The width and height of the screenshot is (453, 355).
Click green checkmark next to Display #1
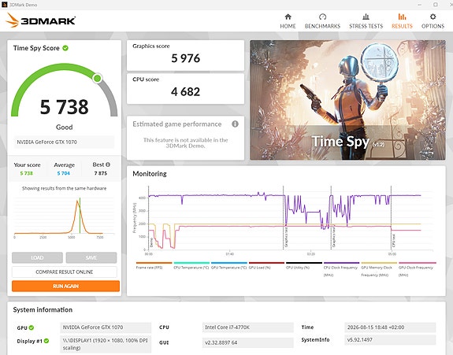click(46, 341)
